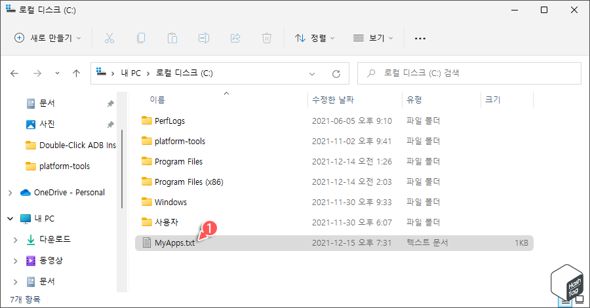Click the Cut scissors icon
Image resolution: width=590 pixels, height=308 pixels.
point(109,38)
